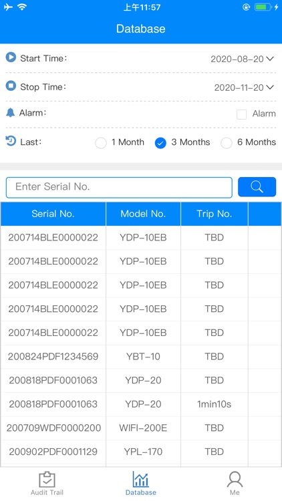Tap the rotation lock status icon
Viewport: 282px width, 501px height.
(246, 7)
